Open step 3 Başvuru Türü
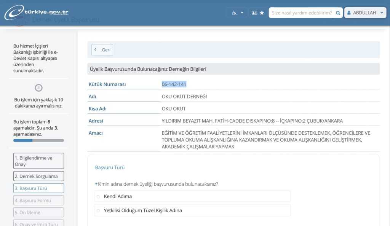Viewport: 390px width, 226px height. pyautogui.click(x=38, y=188)
